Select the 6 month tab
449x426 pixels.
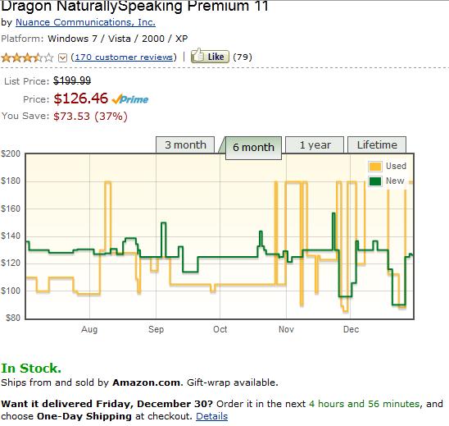pos(253,148)
